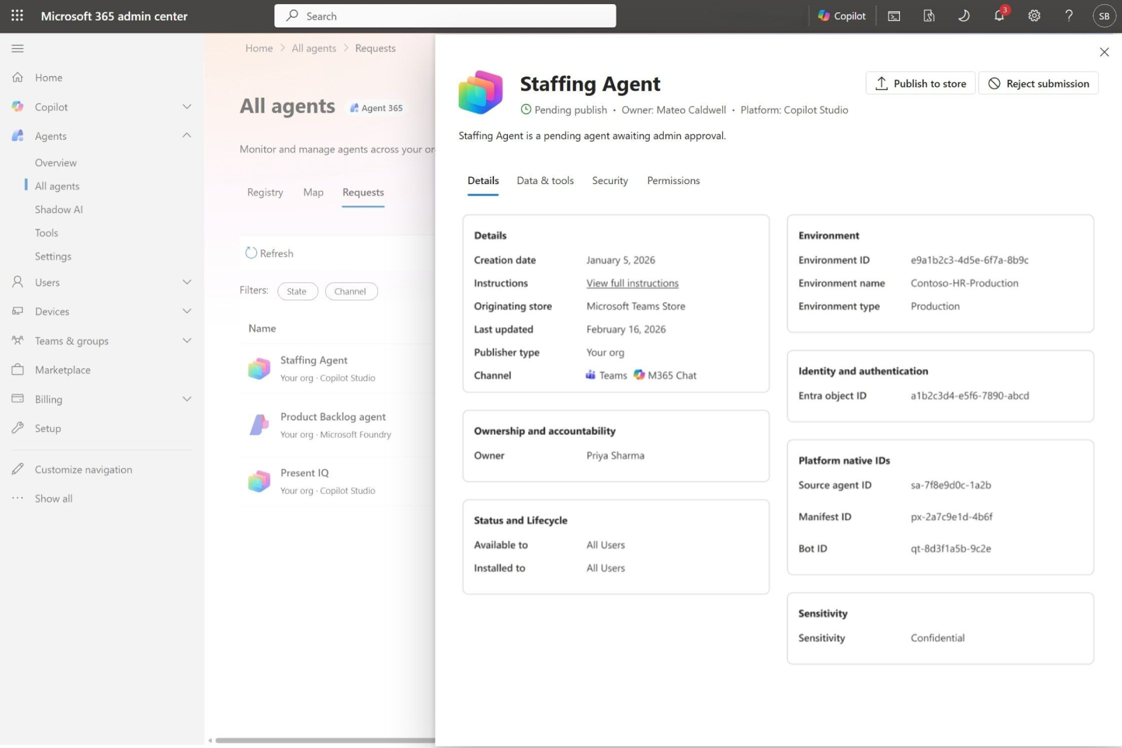Open the Channel filter dropdown

[x=351, y=291]
